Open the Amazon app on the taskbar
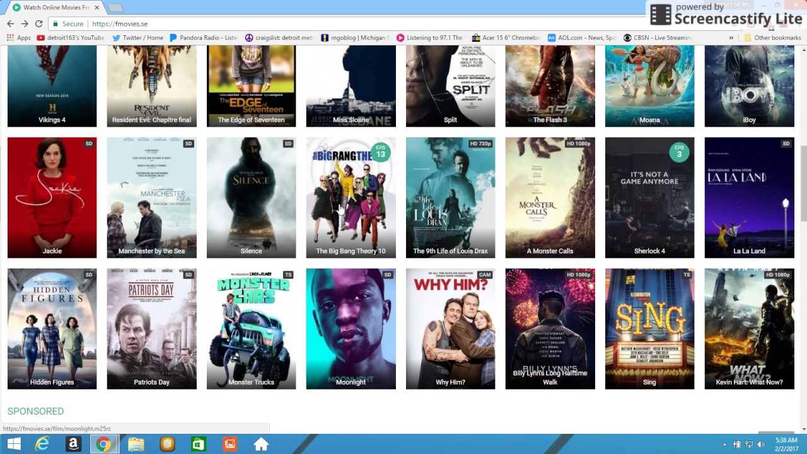Viewport: 807px width, 454px height. coord(73,445)
